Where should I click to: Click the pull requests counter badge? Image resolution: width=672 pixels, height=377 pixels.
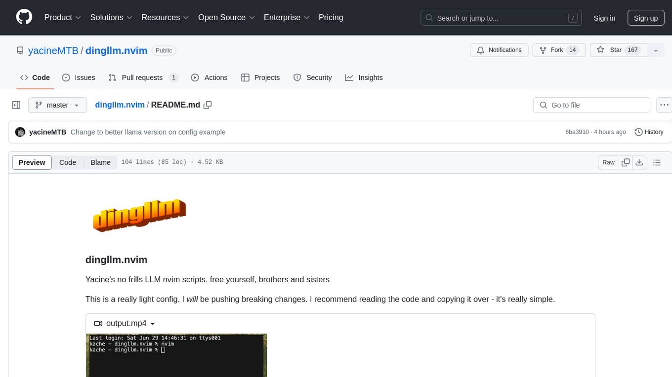pyautogui.click(x=173, y=77)
